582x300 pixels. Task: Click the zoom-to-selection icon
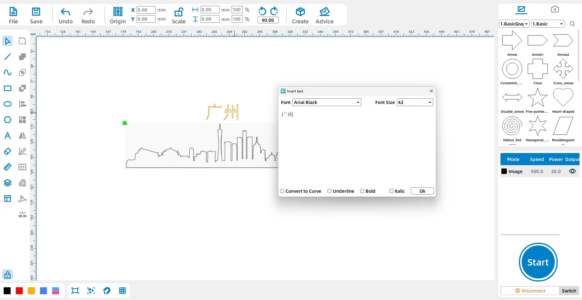tap(91, 291)
